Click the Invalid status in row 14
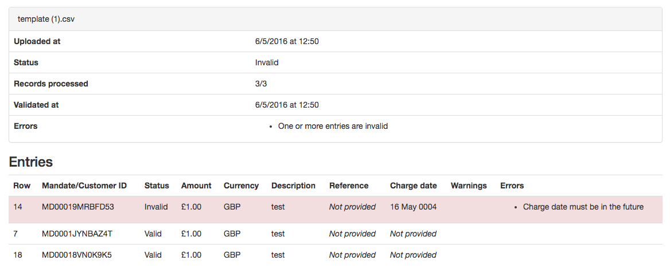 tap(156, 207)
